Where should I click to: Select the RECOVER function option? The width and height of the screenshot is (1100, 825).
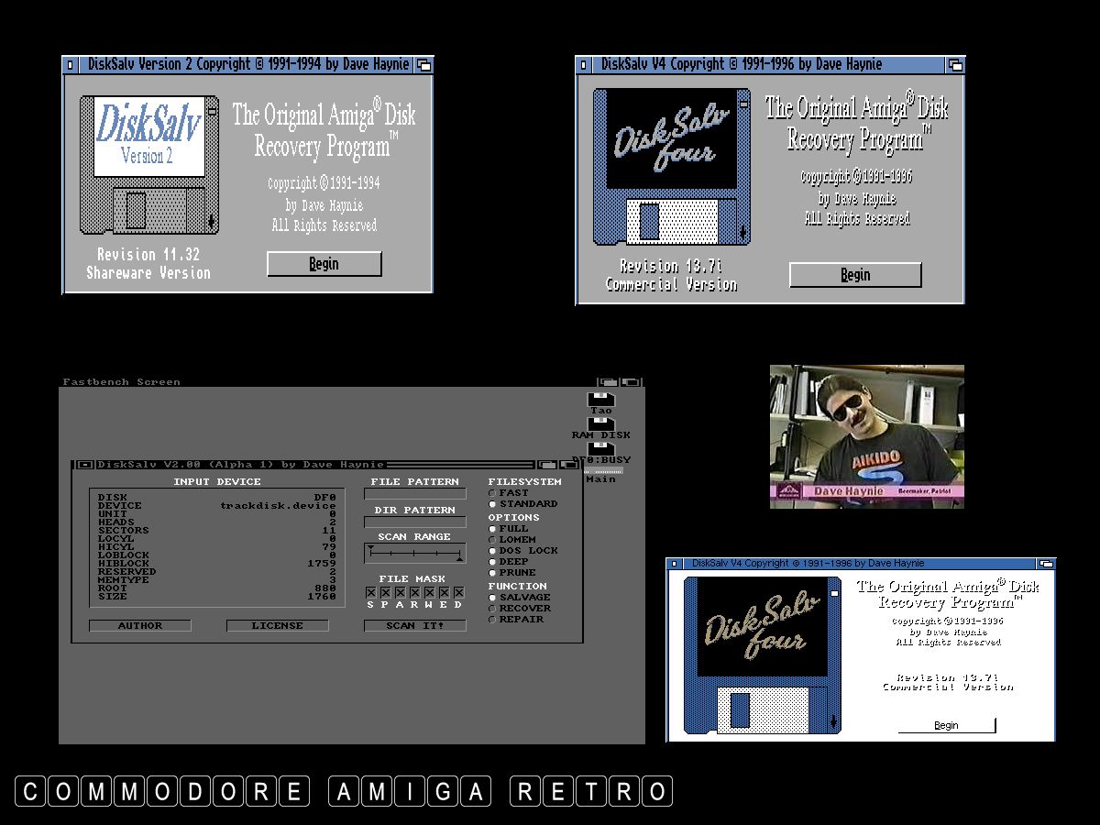pyautogui.click(x=493, y=609)
